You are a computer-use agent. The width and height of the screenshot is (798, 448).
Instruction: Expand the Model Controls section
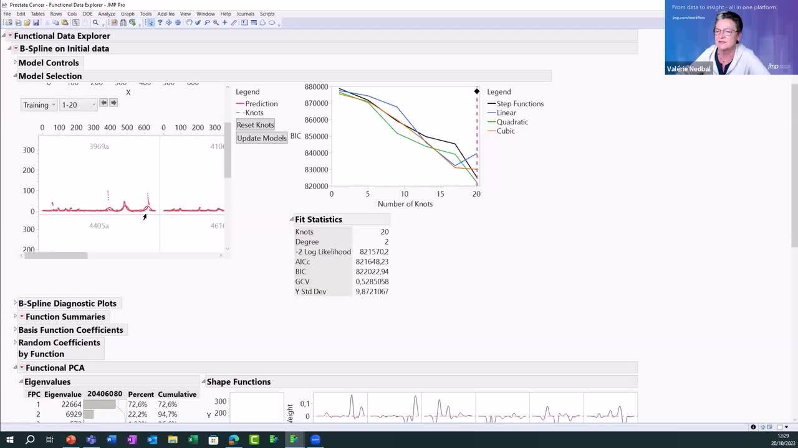click(15, 62)
